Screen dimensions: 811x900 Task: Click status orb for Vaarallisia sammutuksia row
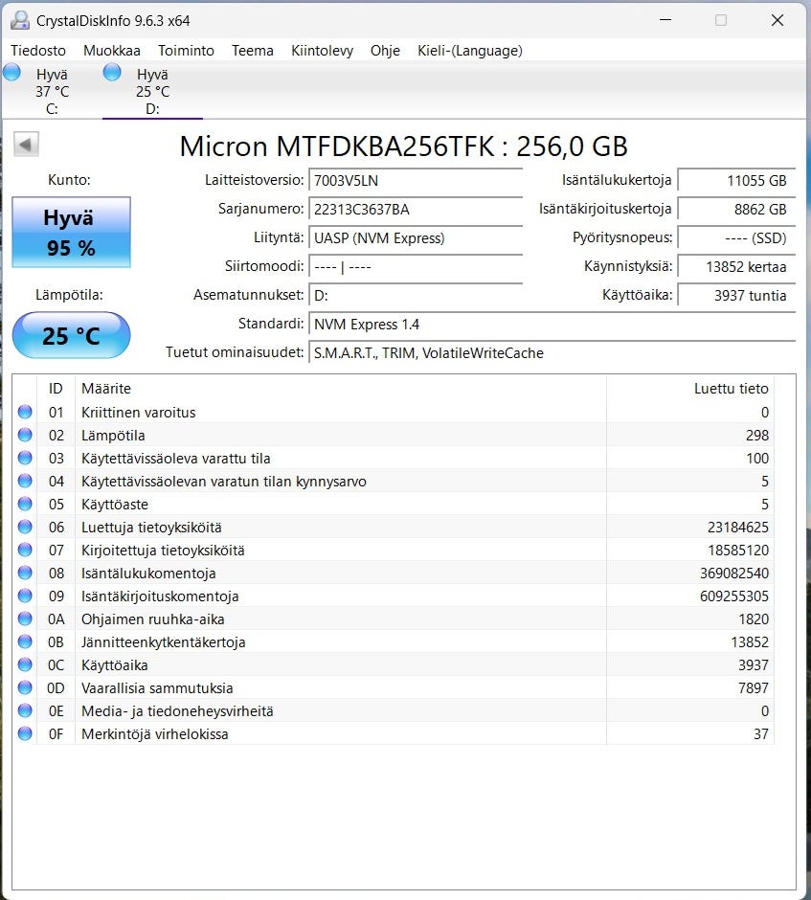25,687
